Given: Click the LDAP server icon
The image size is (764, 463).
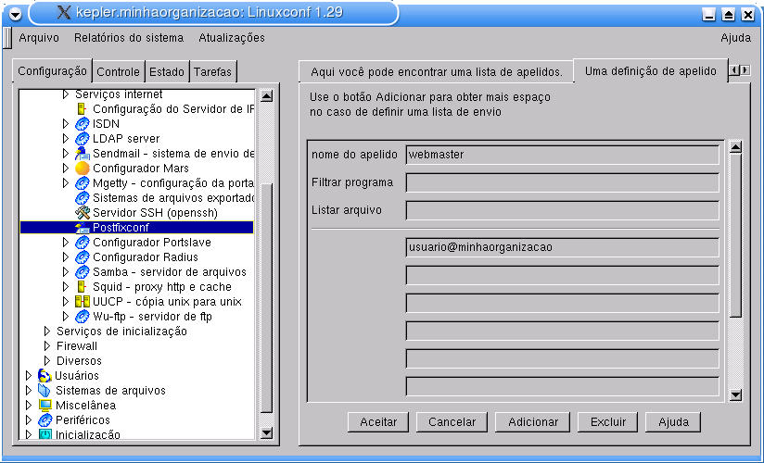Looking at the screenshot, I should coord(83,139).
